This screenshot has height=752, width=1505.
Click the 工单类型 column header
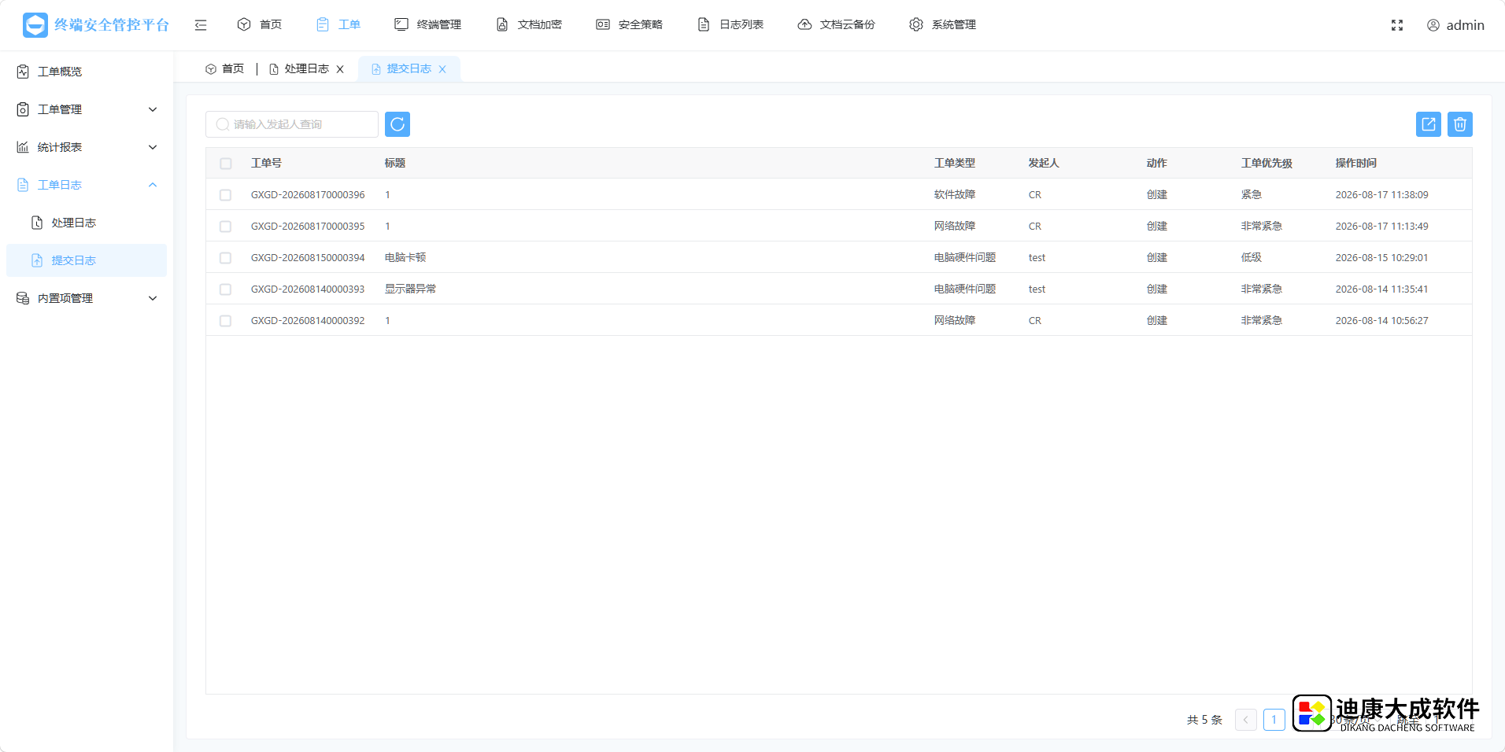tap(955, 163)
